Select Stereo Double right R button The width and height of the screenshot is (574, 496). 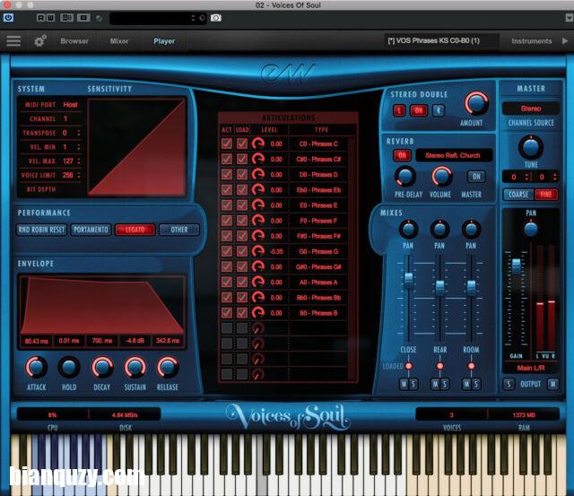point(439,110)
